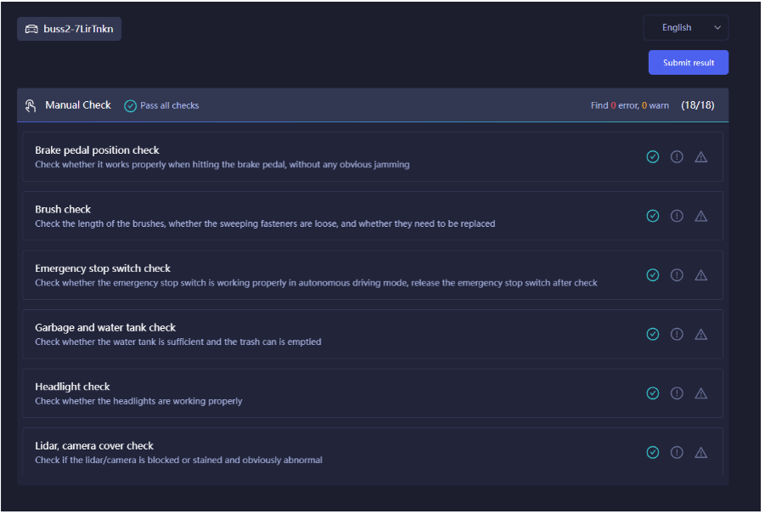765x514 pixels.
Task: Select the Brush check title
Action: click(63, 209)
